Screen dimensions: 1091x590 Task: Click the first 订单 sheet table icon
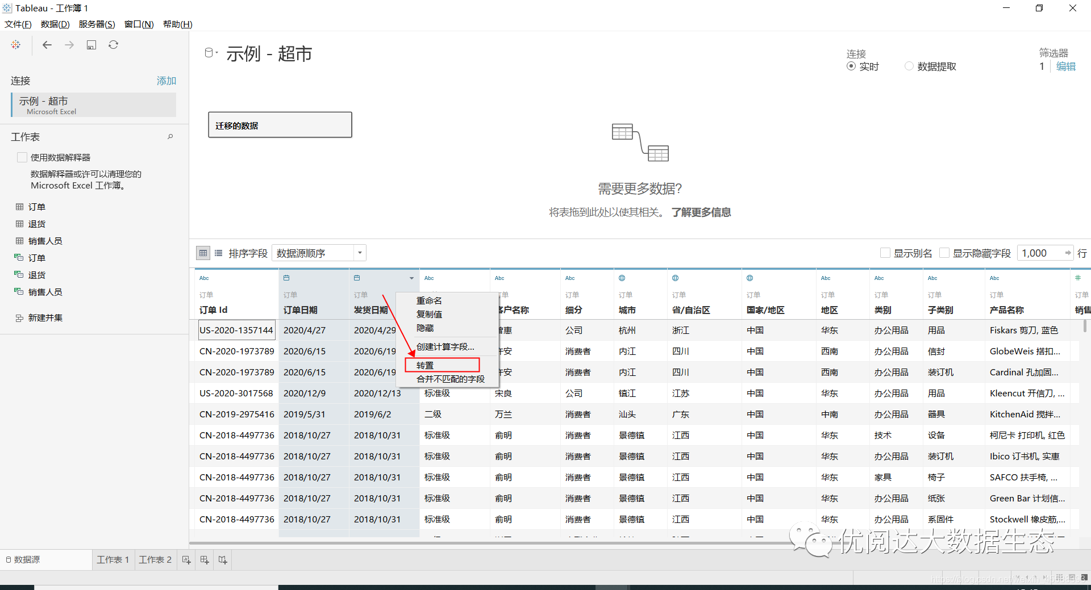click(19, 207)
